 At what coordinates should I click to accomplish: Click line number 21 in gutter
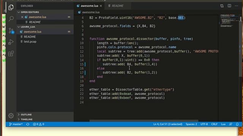tap(82, 90)
